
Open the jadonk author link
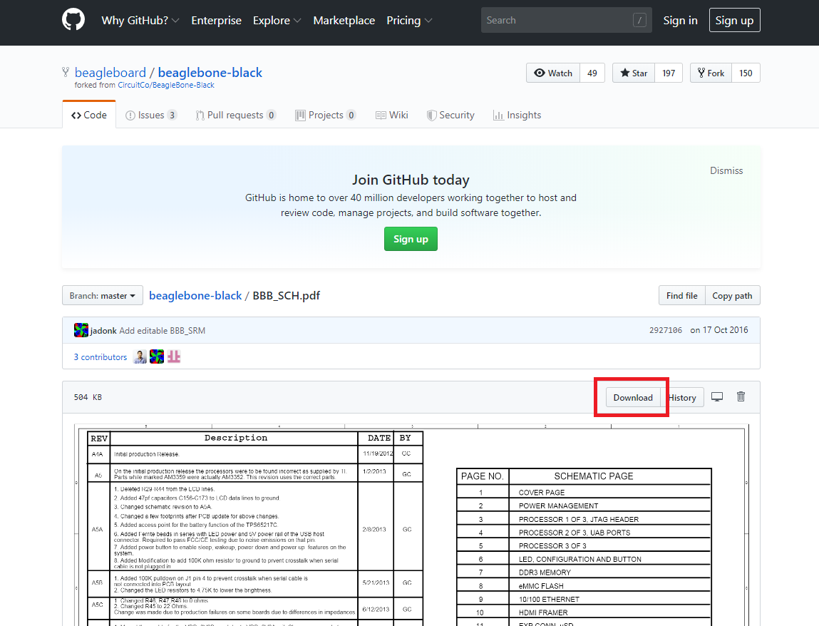pos(103,331)
